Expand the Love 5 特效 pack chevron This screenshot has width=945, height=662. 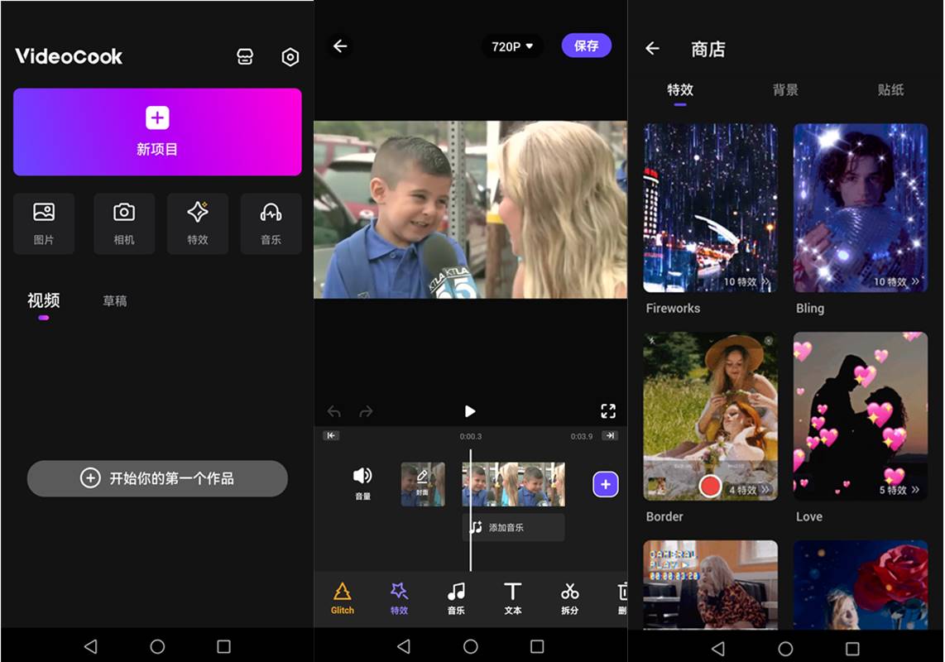(915, 490)
